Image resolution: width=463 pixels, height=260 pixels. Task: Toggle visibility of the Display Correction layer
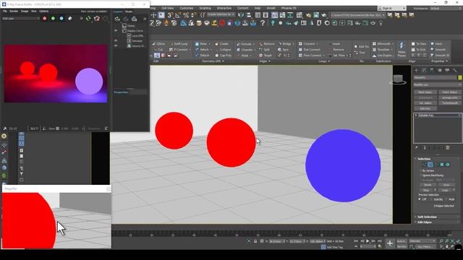(116, 30)
